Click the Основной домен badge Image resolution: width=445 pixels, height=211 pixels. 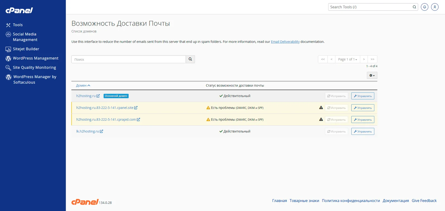pos(116,96)
